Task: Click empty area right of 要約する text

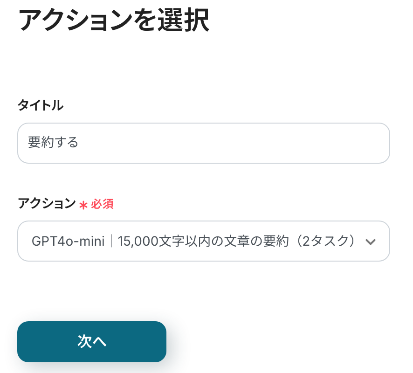Action: (233, 143)
